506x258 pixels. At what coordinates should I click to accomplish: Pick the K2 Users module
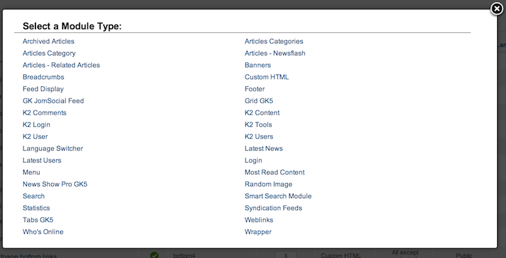pyautogui.click(x=259, y=136)
